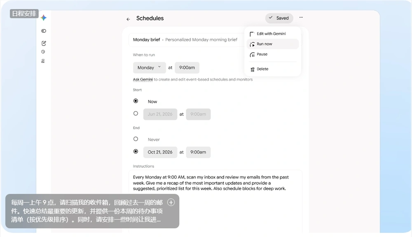This screenshot has height=237, width=412.
Task: Click the Instructions label
Action: tap(143, 166)
